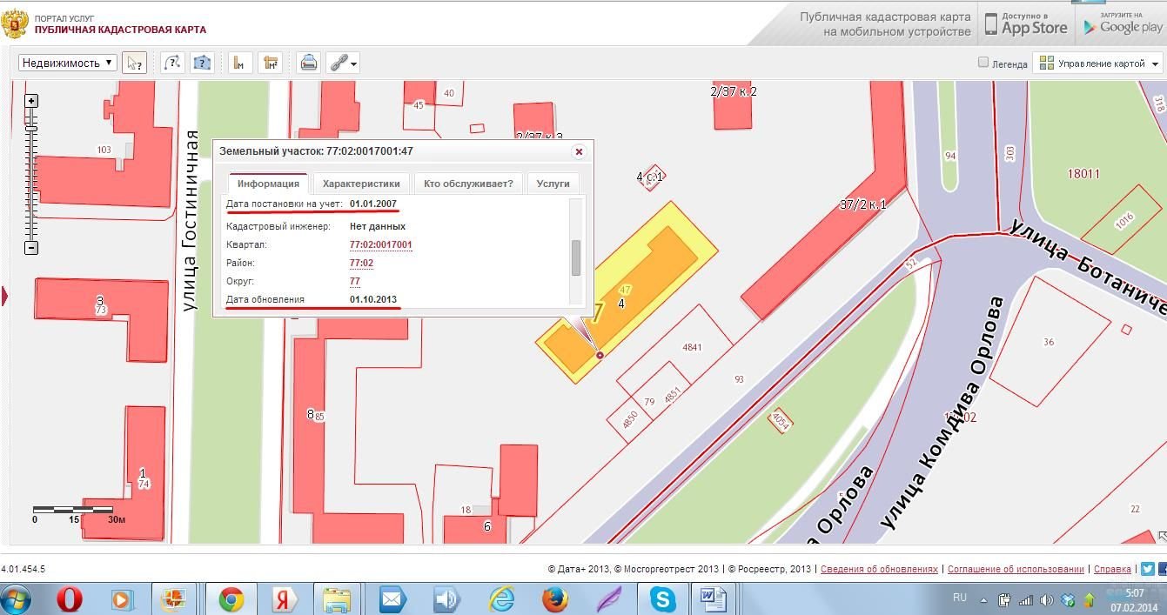Viewport: 1167px width, 615px height.
Task: Click the zoom in plus button
Action: pyautogui.click(x=31, y=101)
